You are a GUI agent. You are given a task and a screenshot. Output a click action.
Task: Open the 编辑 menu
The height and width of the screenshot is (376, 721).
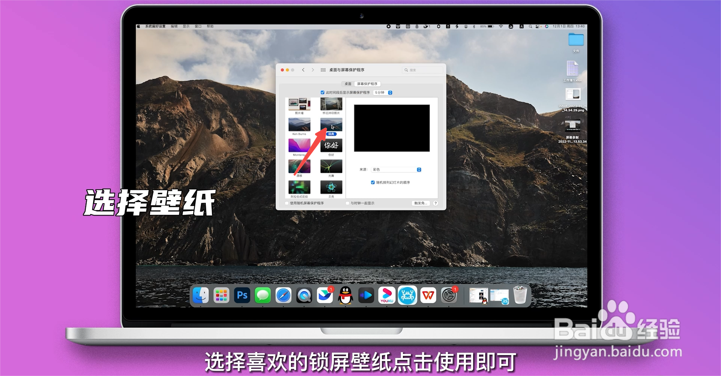coord(174,26)
